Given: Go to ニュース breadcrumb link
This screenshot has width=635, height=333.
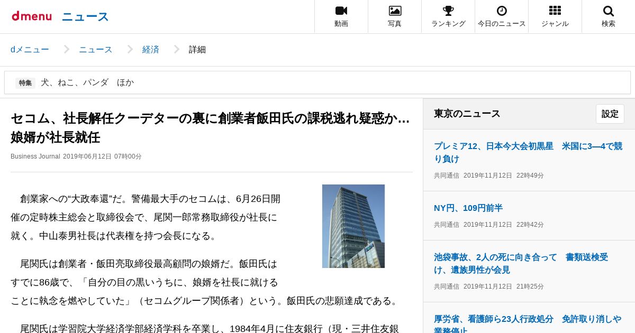Looking at the screenshot, I should click(x=96, y=50).
